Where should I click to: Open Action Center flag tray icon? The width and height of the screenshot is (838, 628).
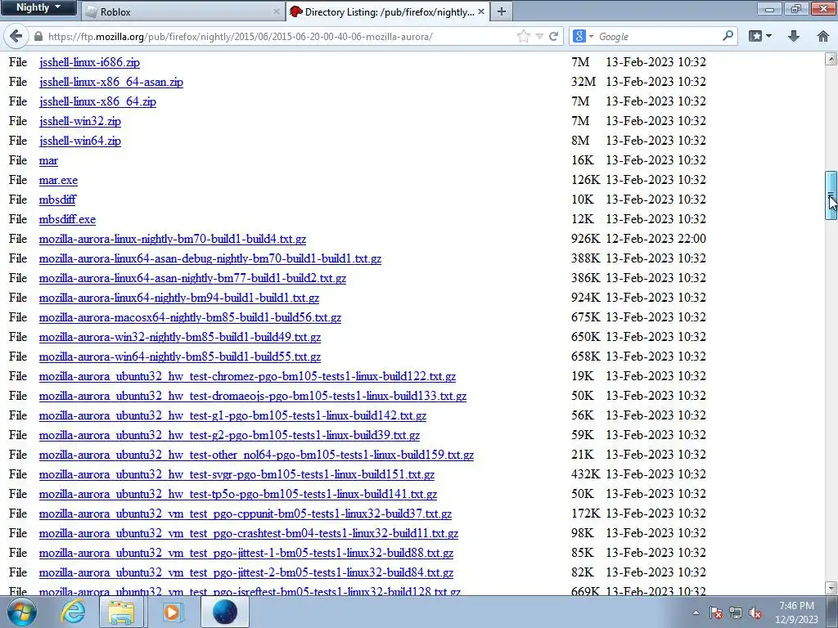click(x=716, y=612)
